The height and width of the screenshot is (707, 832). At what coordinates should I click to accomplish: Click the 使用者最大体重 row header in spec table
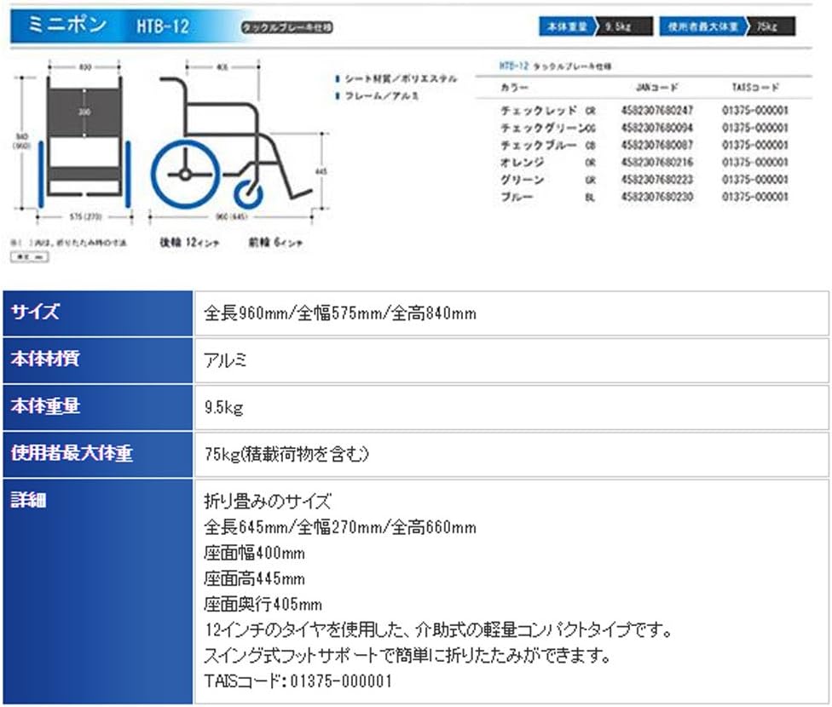click(98, 454)
